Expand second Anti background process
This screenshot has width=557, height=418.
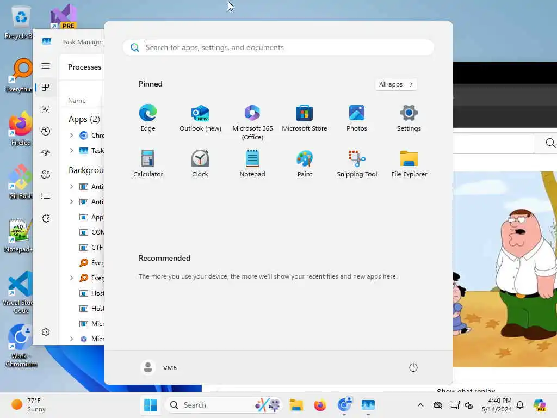pyautogui.click(x=71, y=202)
